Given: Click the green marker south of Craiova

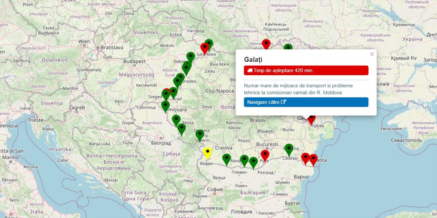Looking at the screenshot, I should (x=226, y=159).
